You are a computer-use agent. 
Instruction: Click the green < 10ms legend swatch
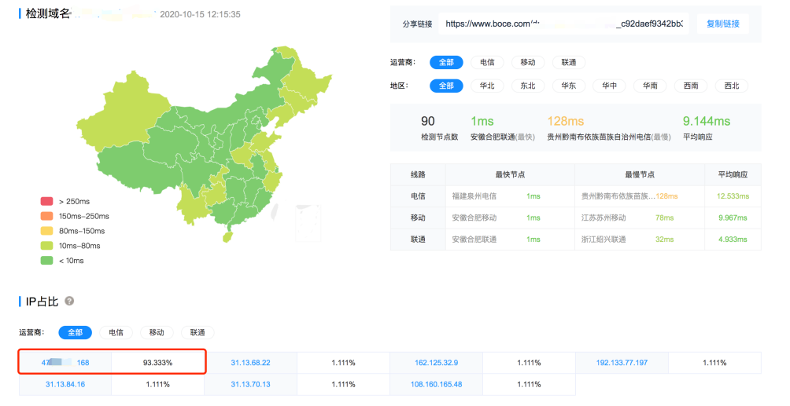(x=46, y=261)
